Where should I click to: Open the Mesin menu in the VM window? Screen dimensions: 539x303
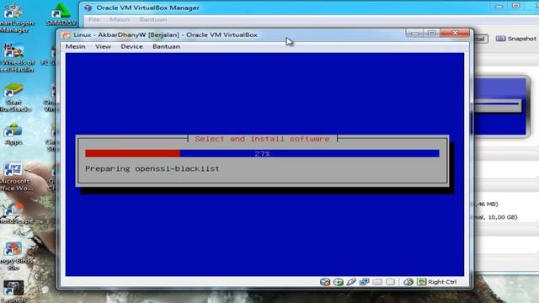[x=75, y=46]
